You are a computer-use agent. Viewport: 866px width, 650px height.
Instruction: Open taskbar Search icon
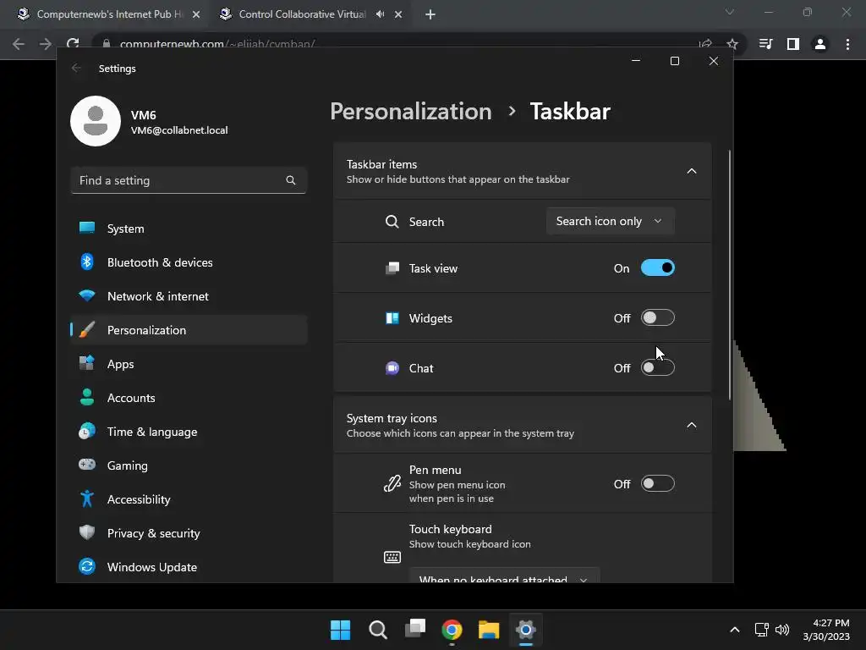click(x=378, y=630)
